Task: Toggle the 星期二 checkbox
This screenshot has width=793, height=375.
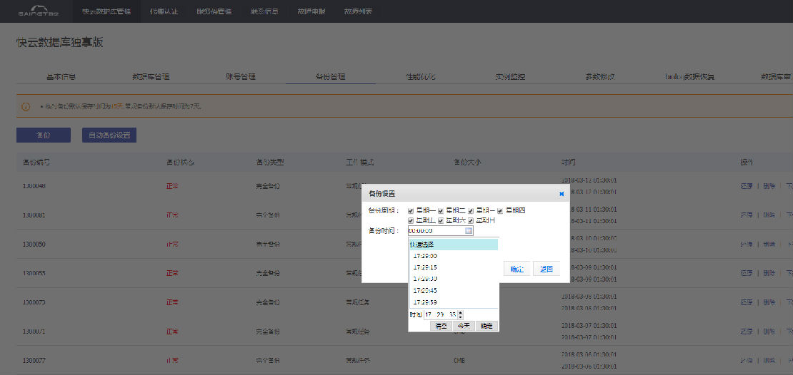Action: pos(441,210)
